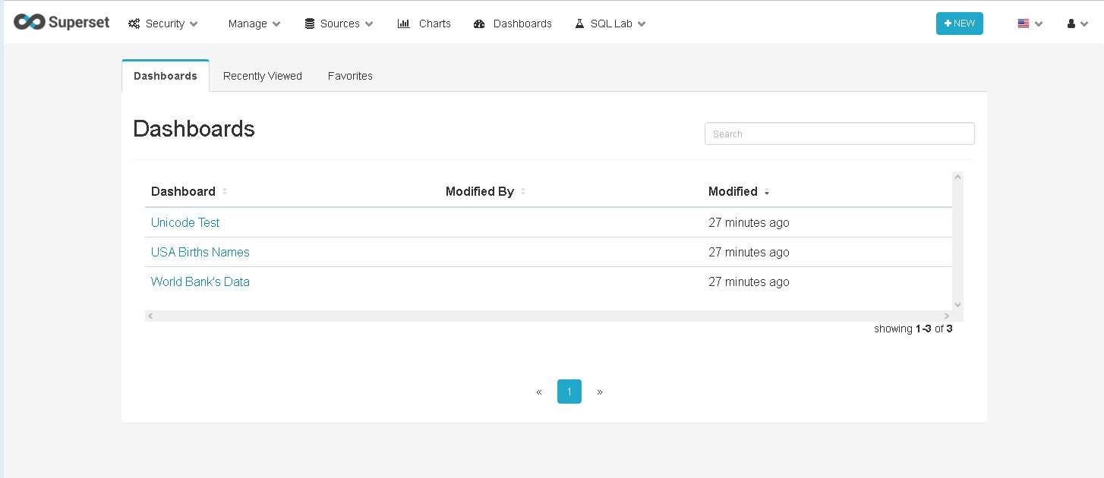1104x478 pixels.
Task: Click the Dashboard column header
Action: point(183,191)
